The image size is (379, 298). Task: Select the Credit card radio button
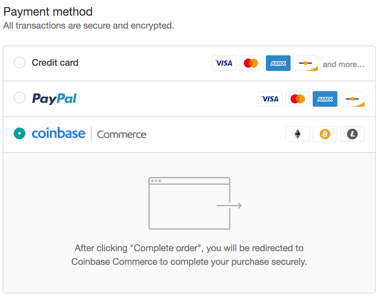[20, 62]
